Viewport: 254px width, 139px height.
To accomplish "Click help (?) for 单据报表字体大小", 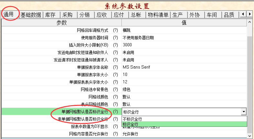I will click(115, 75).
